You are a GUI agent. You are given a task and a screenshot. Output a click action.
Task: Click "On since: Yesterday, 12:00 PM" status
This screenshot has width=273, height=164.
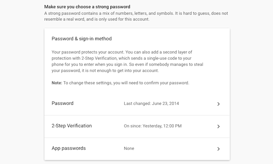coord(152,126)
